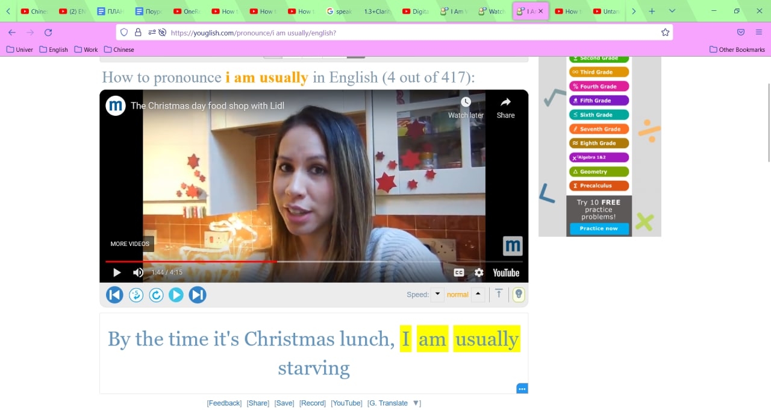Seek on the video progress bar
Viewport: 771px width, 410px height.
[314, 262]
